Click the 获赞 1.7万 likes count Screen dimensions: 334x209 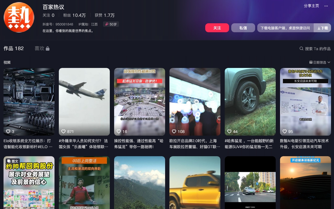(105, 15)
